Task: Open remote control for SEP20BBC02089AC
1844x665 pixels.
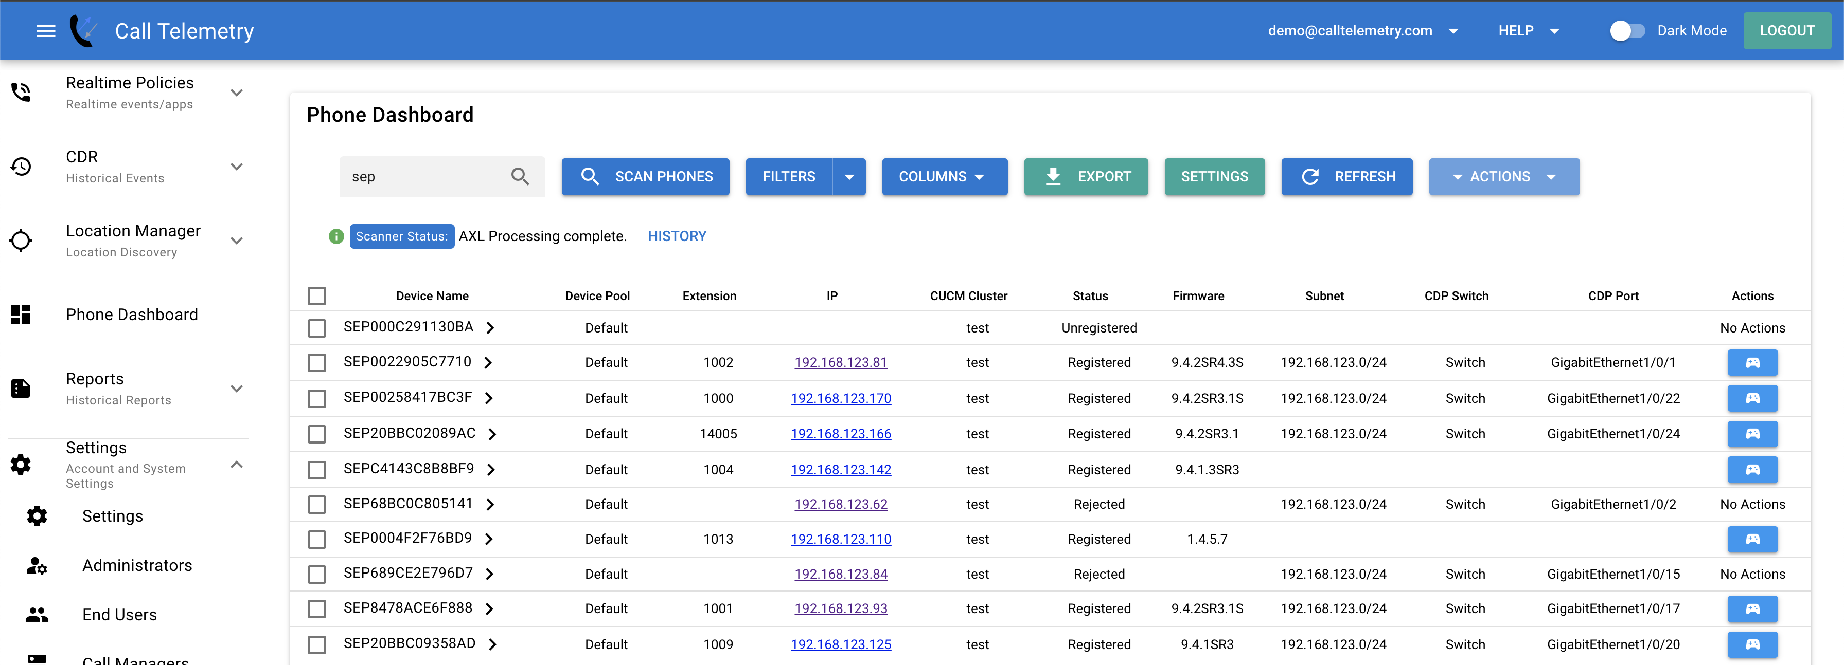Action: (x=1752, y=434)
